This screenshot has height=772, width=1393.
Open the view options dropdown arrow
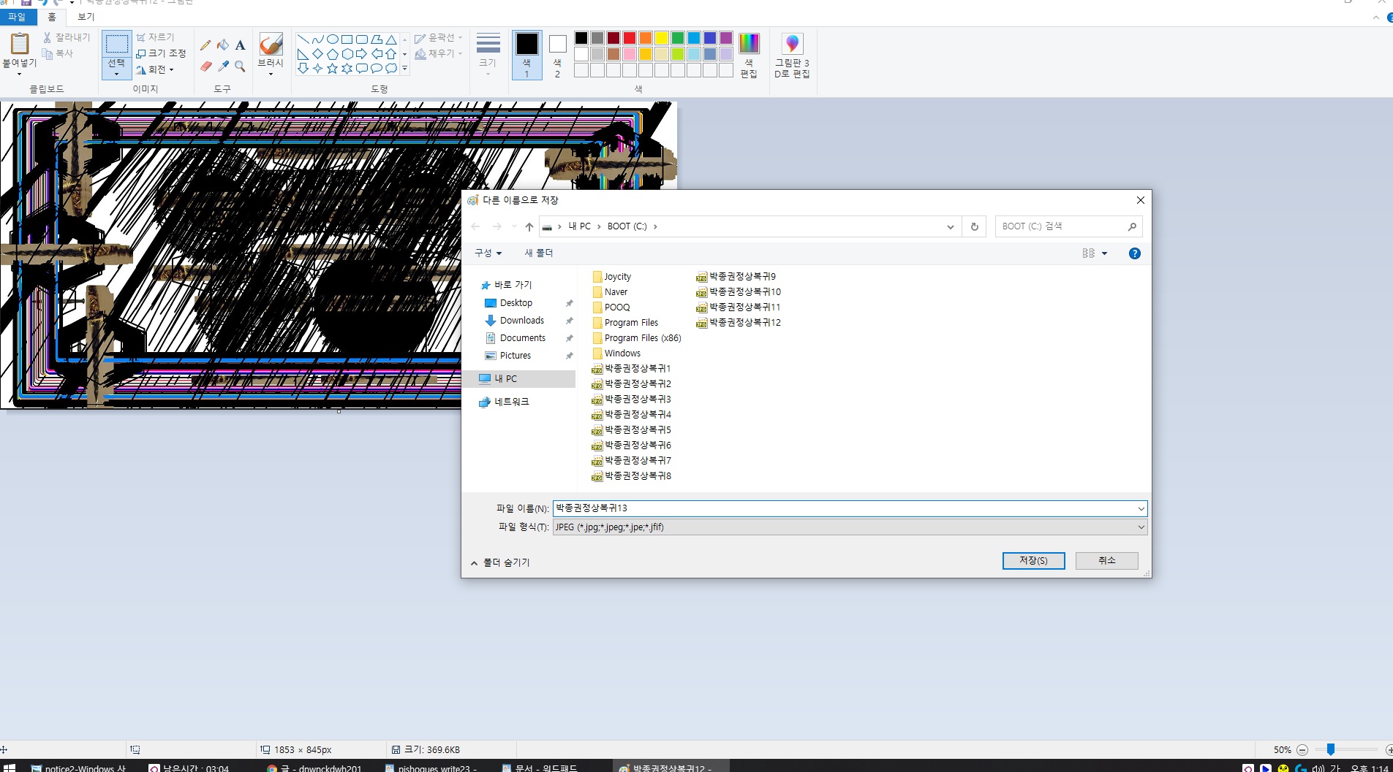1104,253
